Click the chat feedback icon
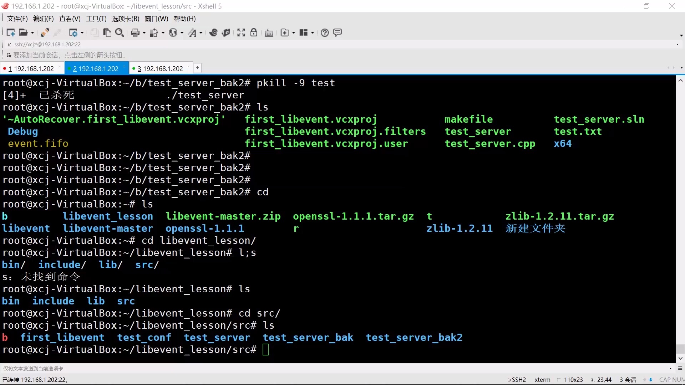The width and height of the screenshot is (685, 385). tap(338, 33)
